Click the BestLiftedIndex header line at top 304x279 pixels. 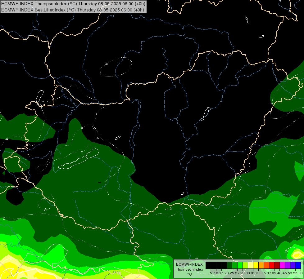(73, 10)
